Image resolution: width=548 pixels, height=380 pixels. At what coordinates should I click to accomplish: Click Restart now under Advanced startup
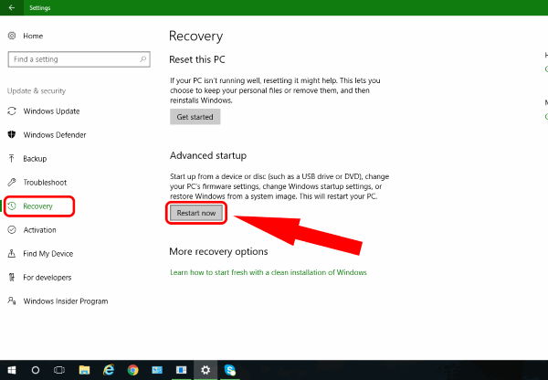click(x=196, y=213)
